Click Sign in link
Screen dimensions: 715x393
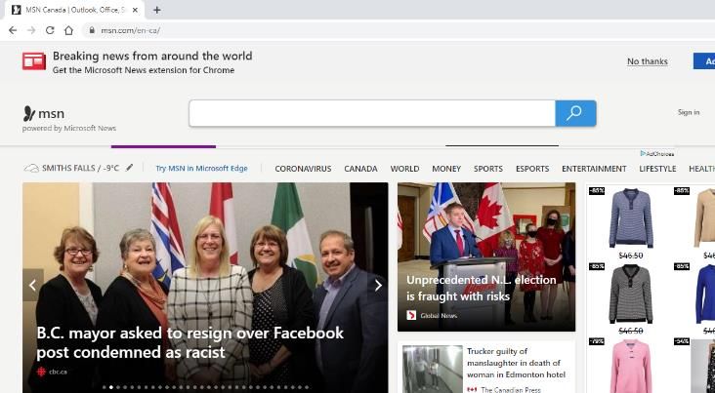689,112
